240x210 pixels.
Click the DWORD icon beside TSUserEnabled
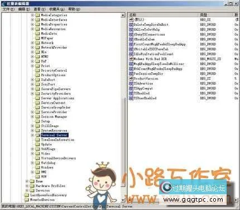pyautogui.click(x=131, y=98)
